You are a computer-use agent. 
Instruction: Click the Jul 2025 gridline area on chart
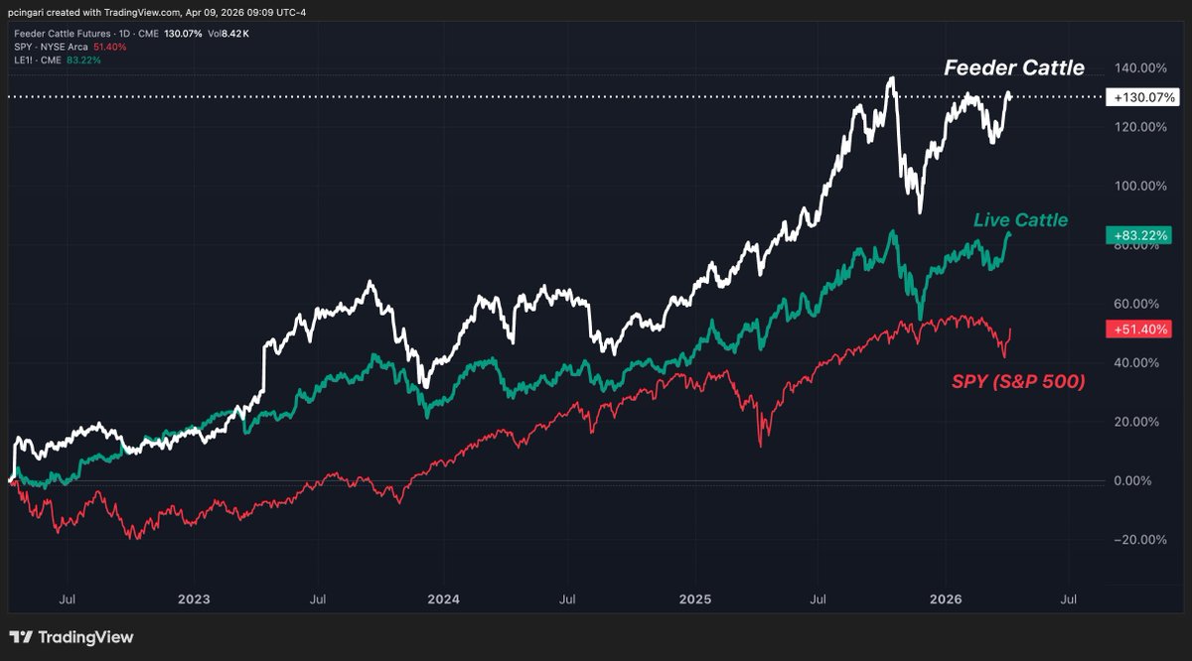(818, 397)
